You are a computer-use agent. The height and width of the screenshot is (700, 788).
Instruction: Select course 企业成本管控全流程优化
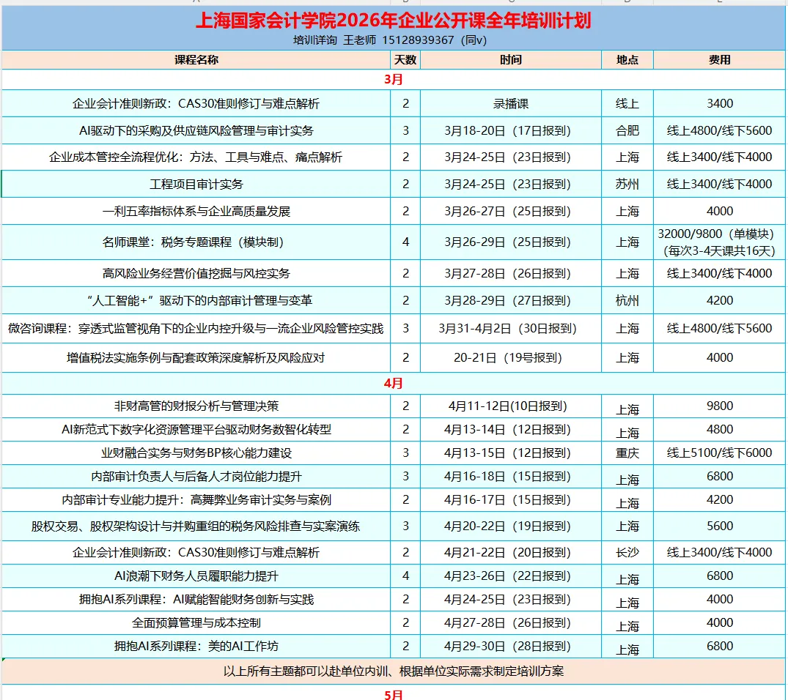coord(196,157)
